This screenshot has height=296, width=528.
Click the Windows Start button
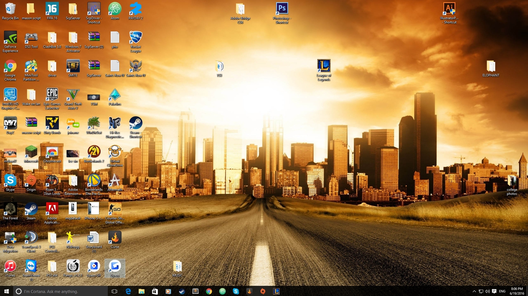pos(7,291)
